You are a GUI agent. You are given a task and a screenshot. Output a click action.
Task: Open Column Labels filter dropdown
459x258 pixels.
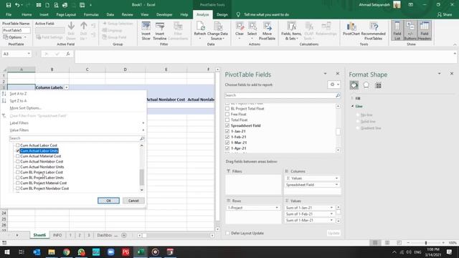point(67,87)
